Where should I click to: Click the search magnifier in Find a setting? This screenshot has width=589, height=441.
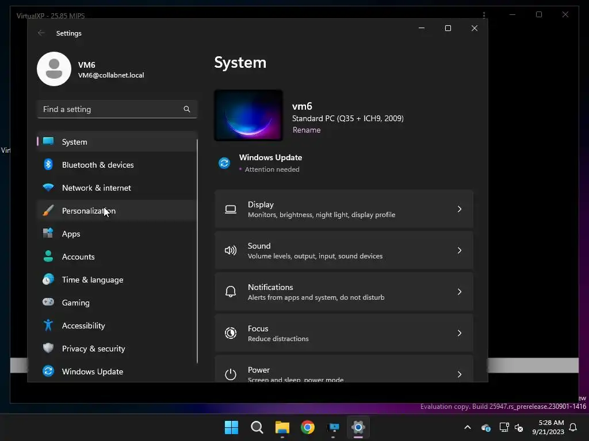point(187,109)
